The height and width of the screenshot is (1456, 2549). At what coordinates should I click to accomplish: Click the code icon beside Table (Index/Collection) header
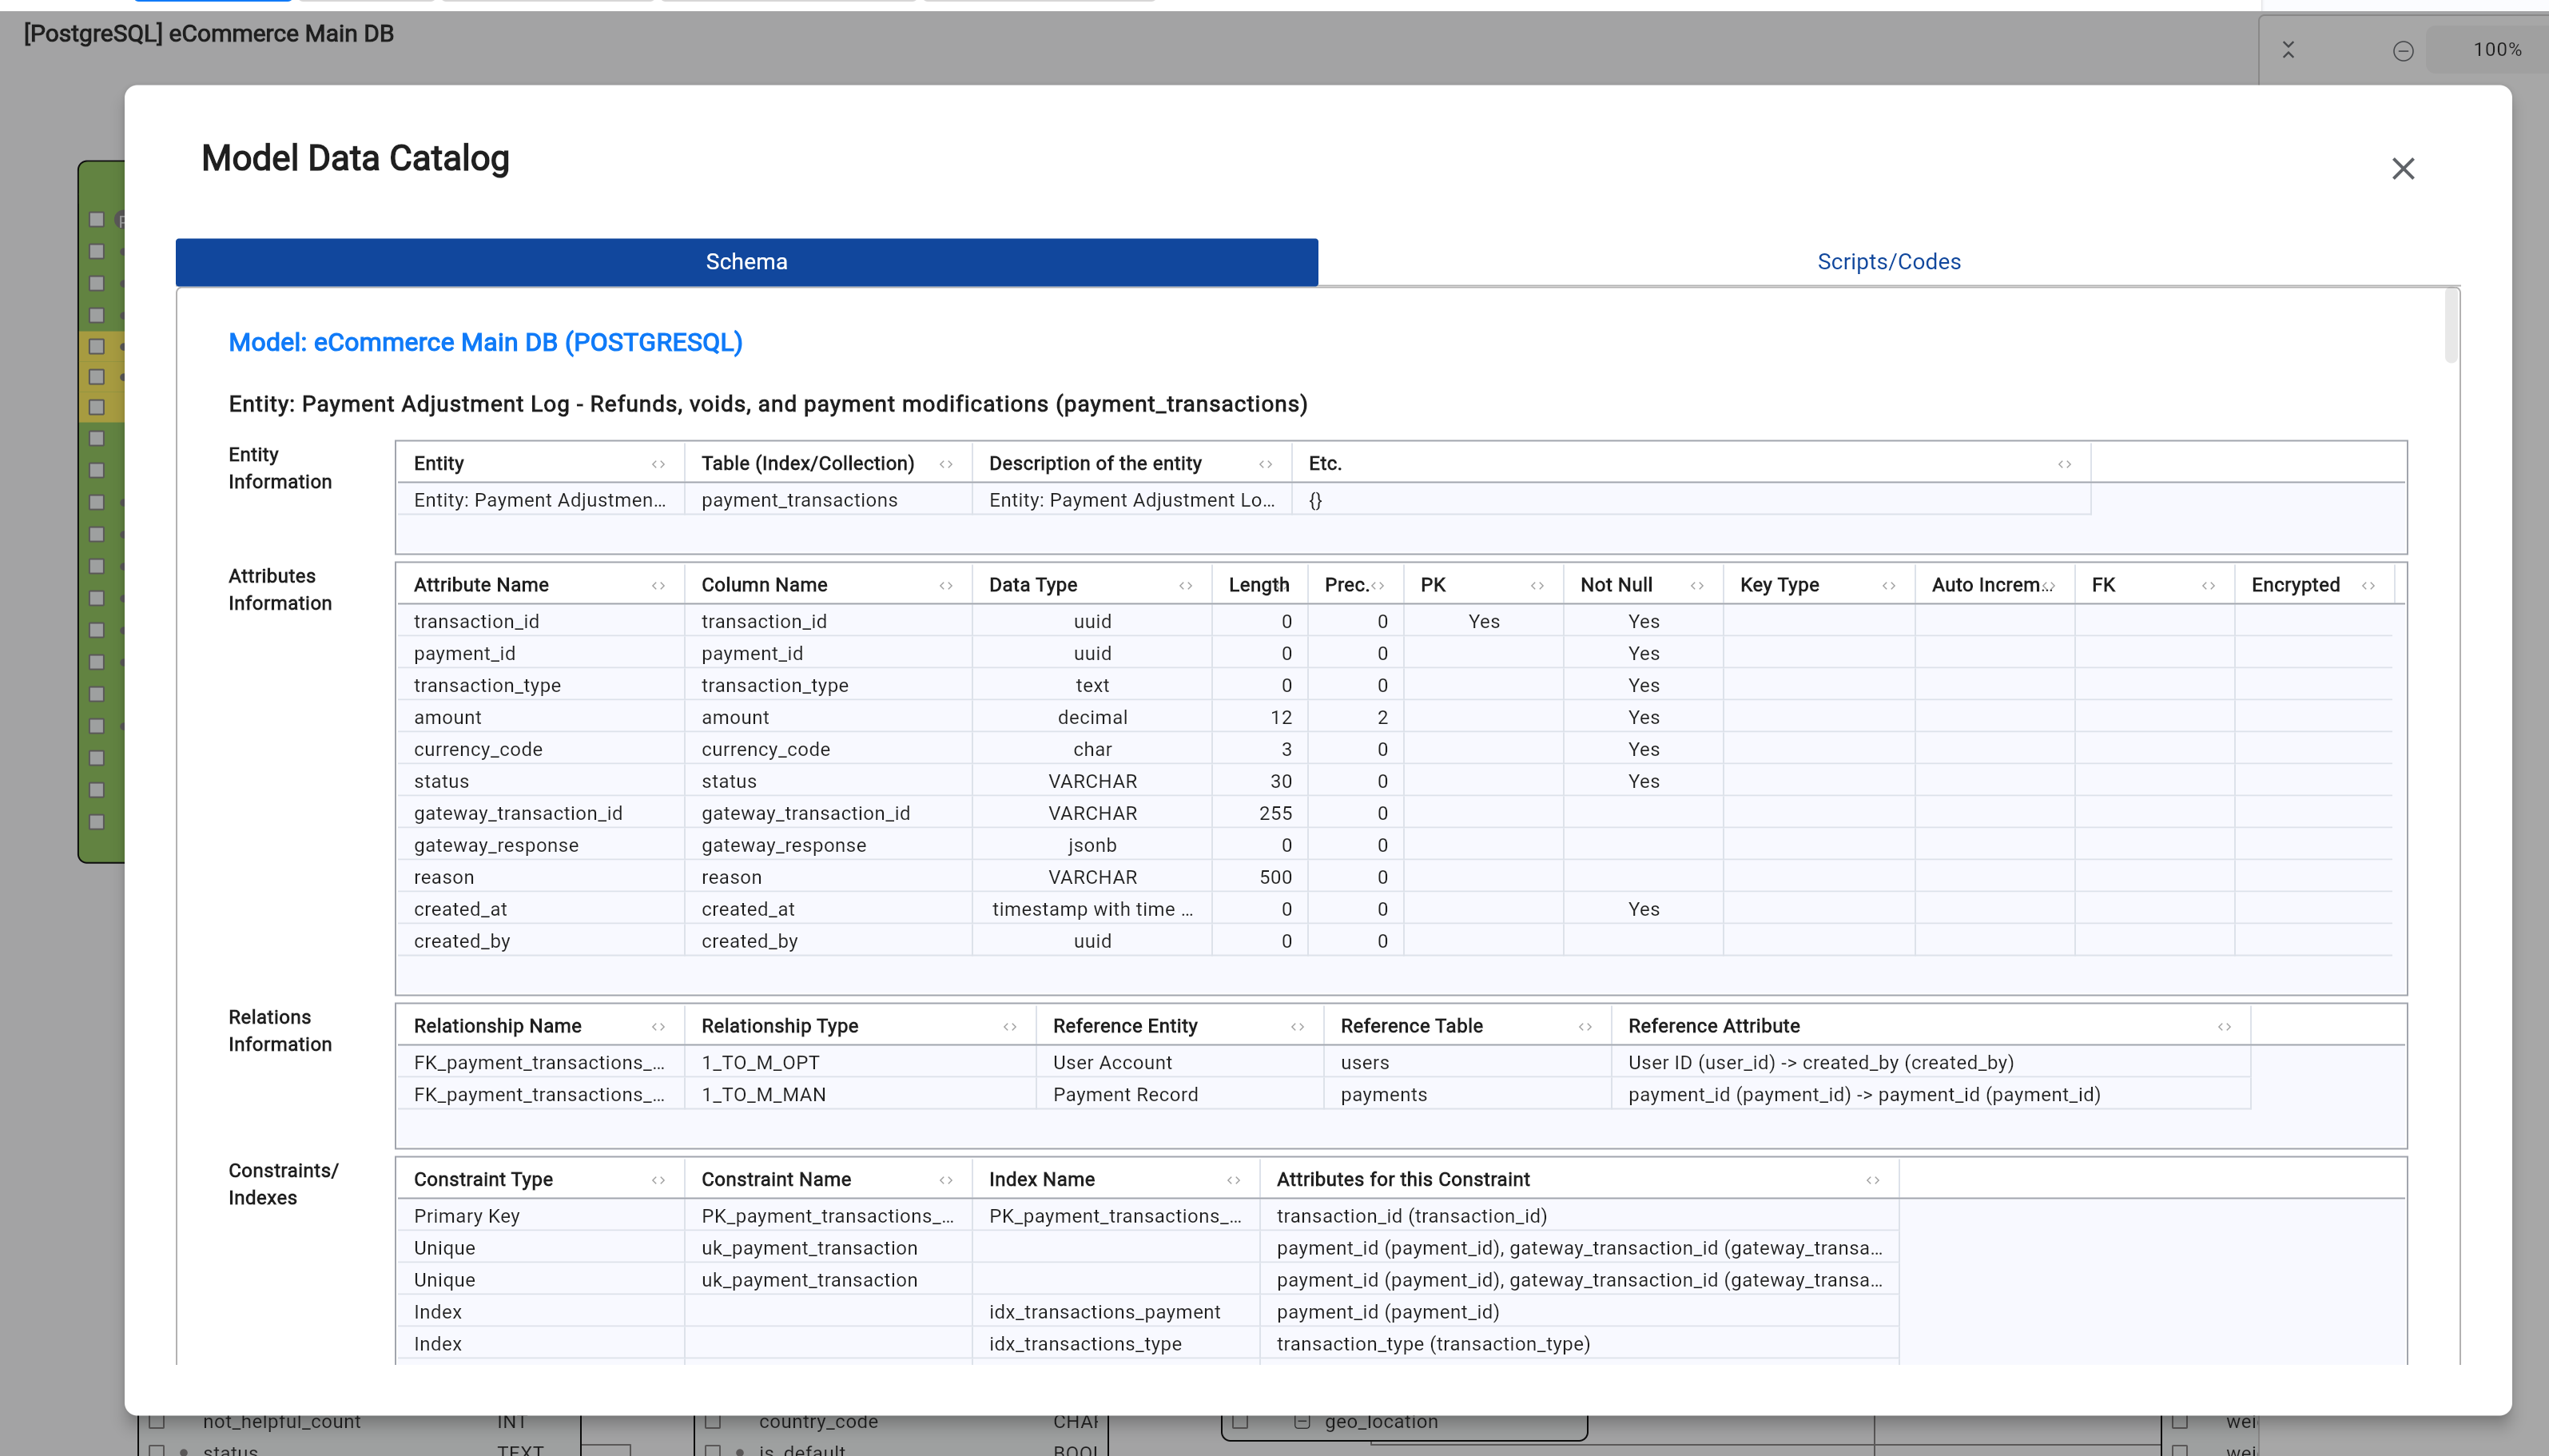[x=944, y=462]
